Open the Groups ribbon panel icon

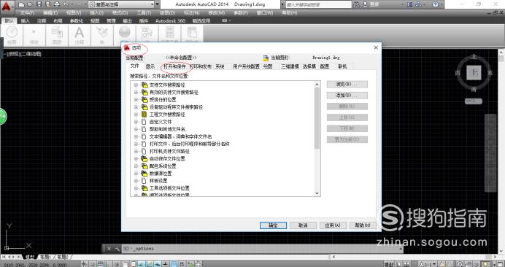147,33
